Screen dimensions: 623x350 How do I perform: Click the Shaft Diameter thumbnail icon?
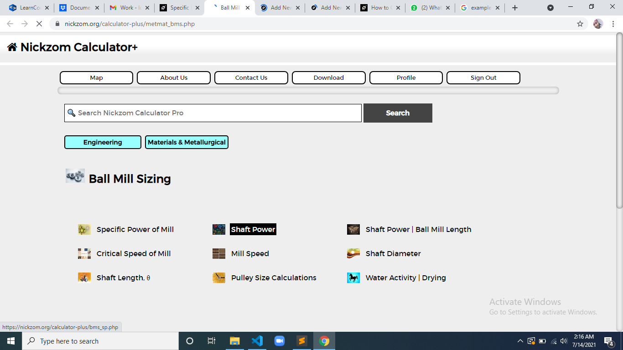353,253
